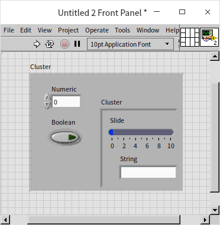Viewport: 220px width, 225px height.
Task: Toggle the Boolean push button
Action: [65, 137]
